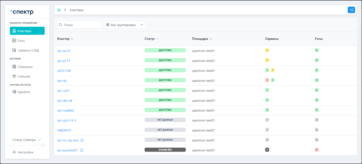Click info icon beside spr-autotest01
Image resolution: width=362 pixels, height=164 pixels.
coord(82,150)
